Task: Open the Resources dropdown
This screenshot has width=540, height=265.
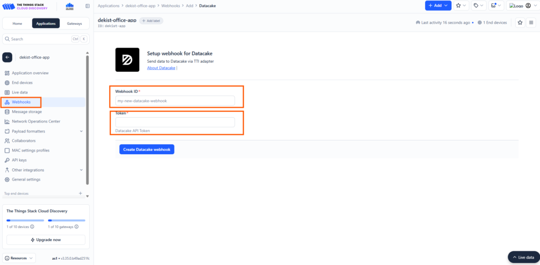Action: click(x=19, y=258)
